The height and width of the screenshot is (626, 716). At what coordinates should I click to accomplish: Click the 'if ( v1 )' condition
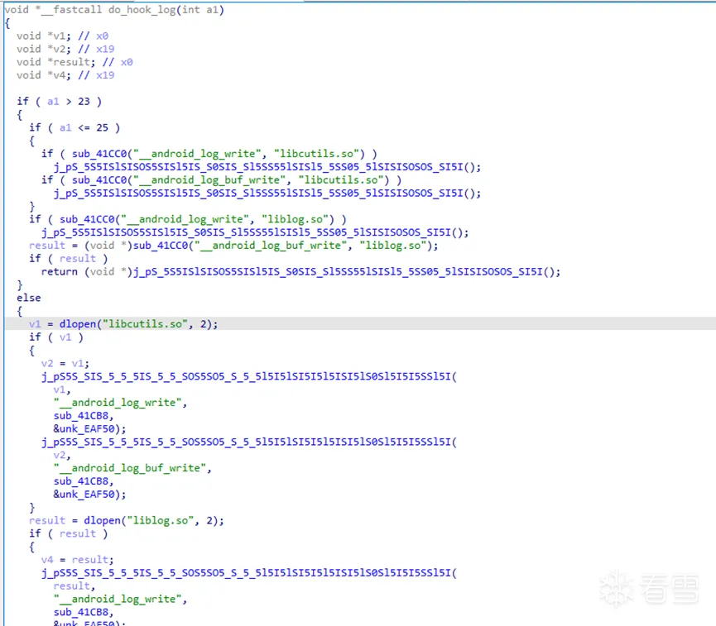56,337
